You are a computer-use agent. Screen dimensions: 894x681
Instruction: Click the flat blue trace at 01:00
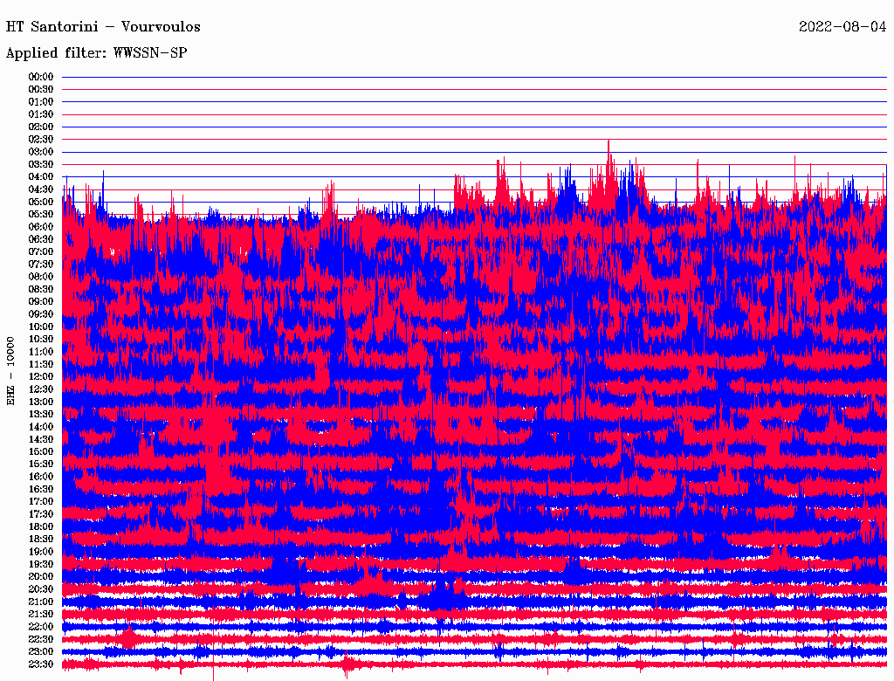471,102
